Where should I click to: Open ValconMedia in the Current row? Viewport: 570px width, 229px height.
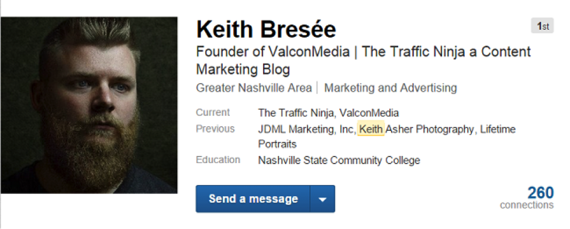pos(369,113)
